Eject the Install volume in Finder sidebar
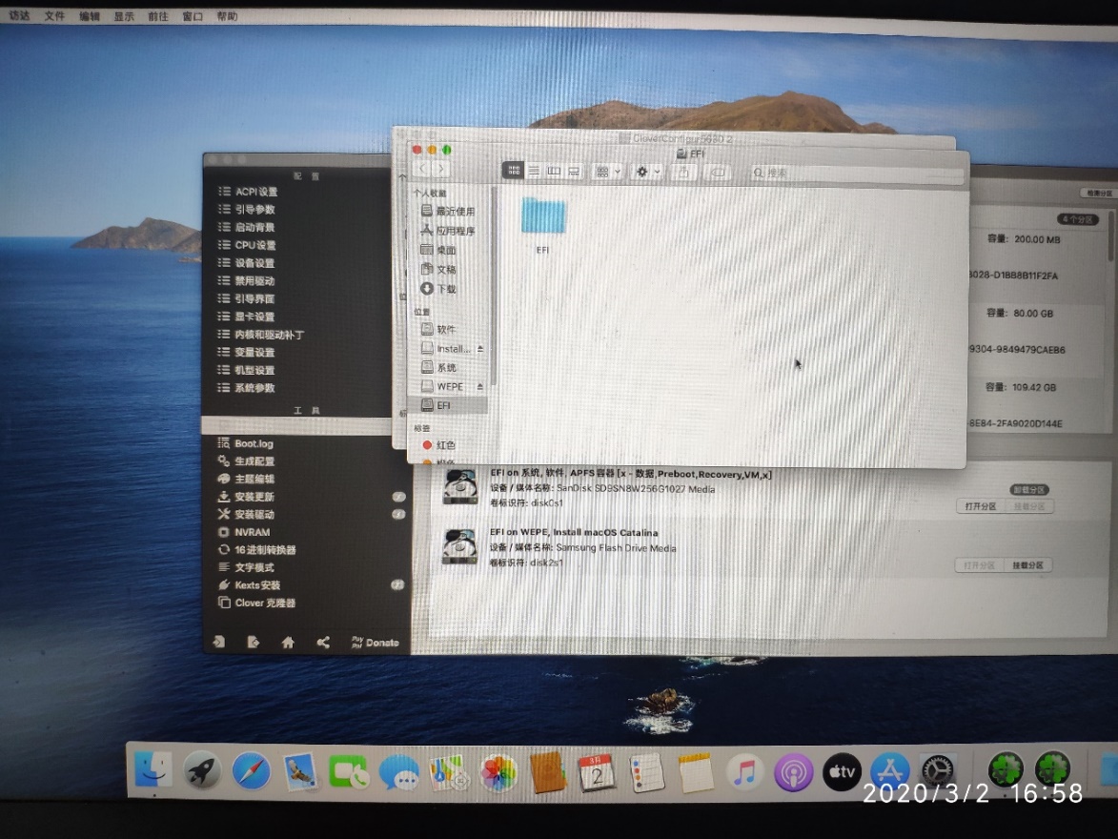The width and height of the screenshot is (1118, 839). point(479,349)
